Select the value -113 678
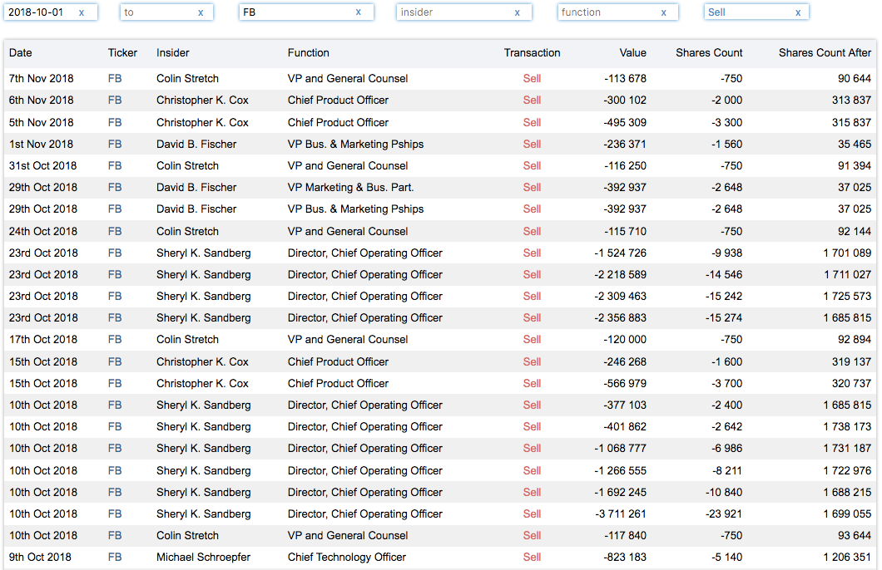Screen dimensions: 882x570 625,79
